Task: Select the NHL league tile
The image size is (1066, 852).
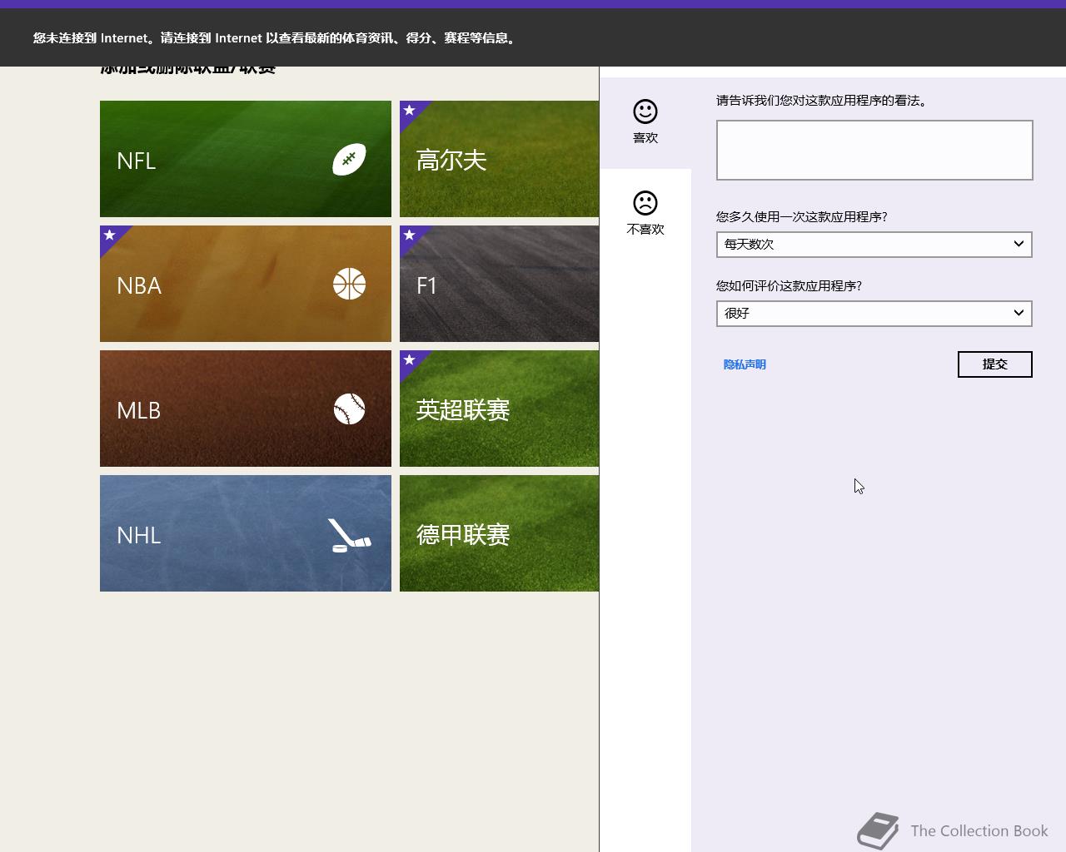Action: coord(246,533)
